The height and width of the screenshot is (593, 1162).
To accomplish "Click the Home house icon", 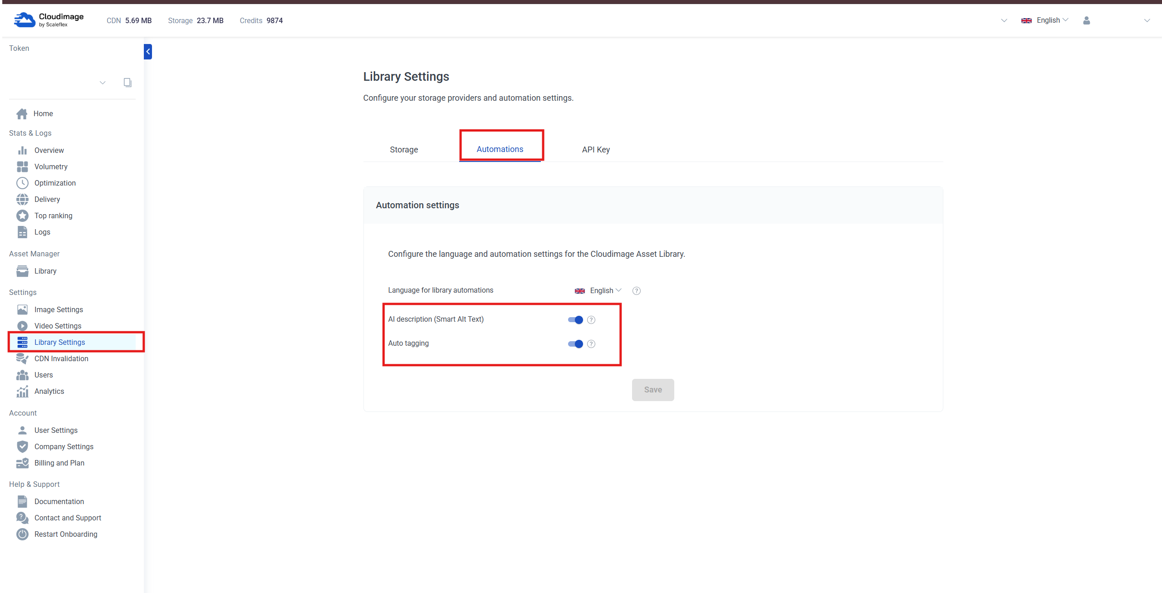I will pos(22,114).
